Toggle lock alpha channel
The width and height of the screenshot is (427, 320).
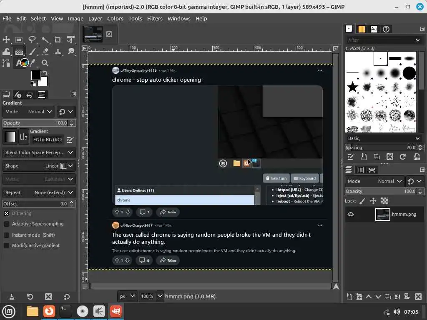[384, 201]
